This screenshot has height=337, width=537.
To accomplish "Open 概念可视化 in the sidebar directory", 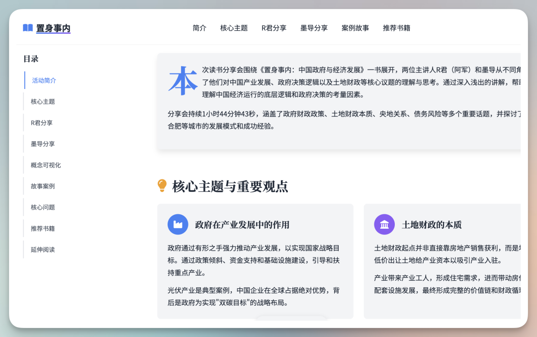I will coord(46,165).
